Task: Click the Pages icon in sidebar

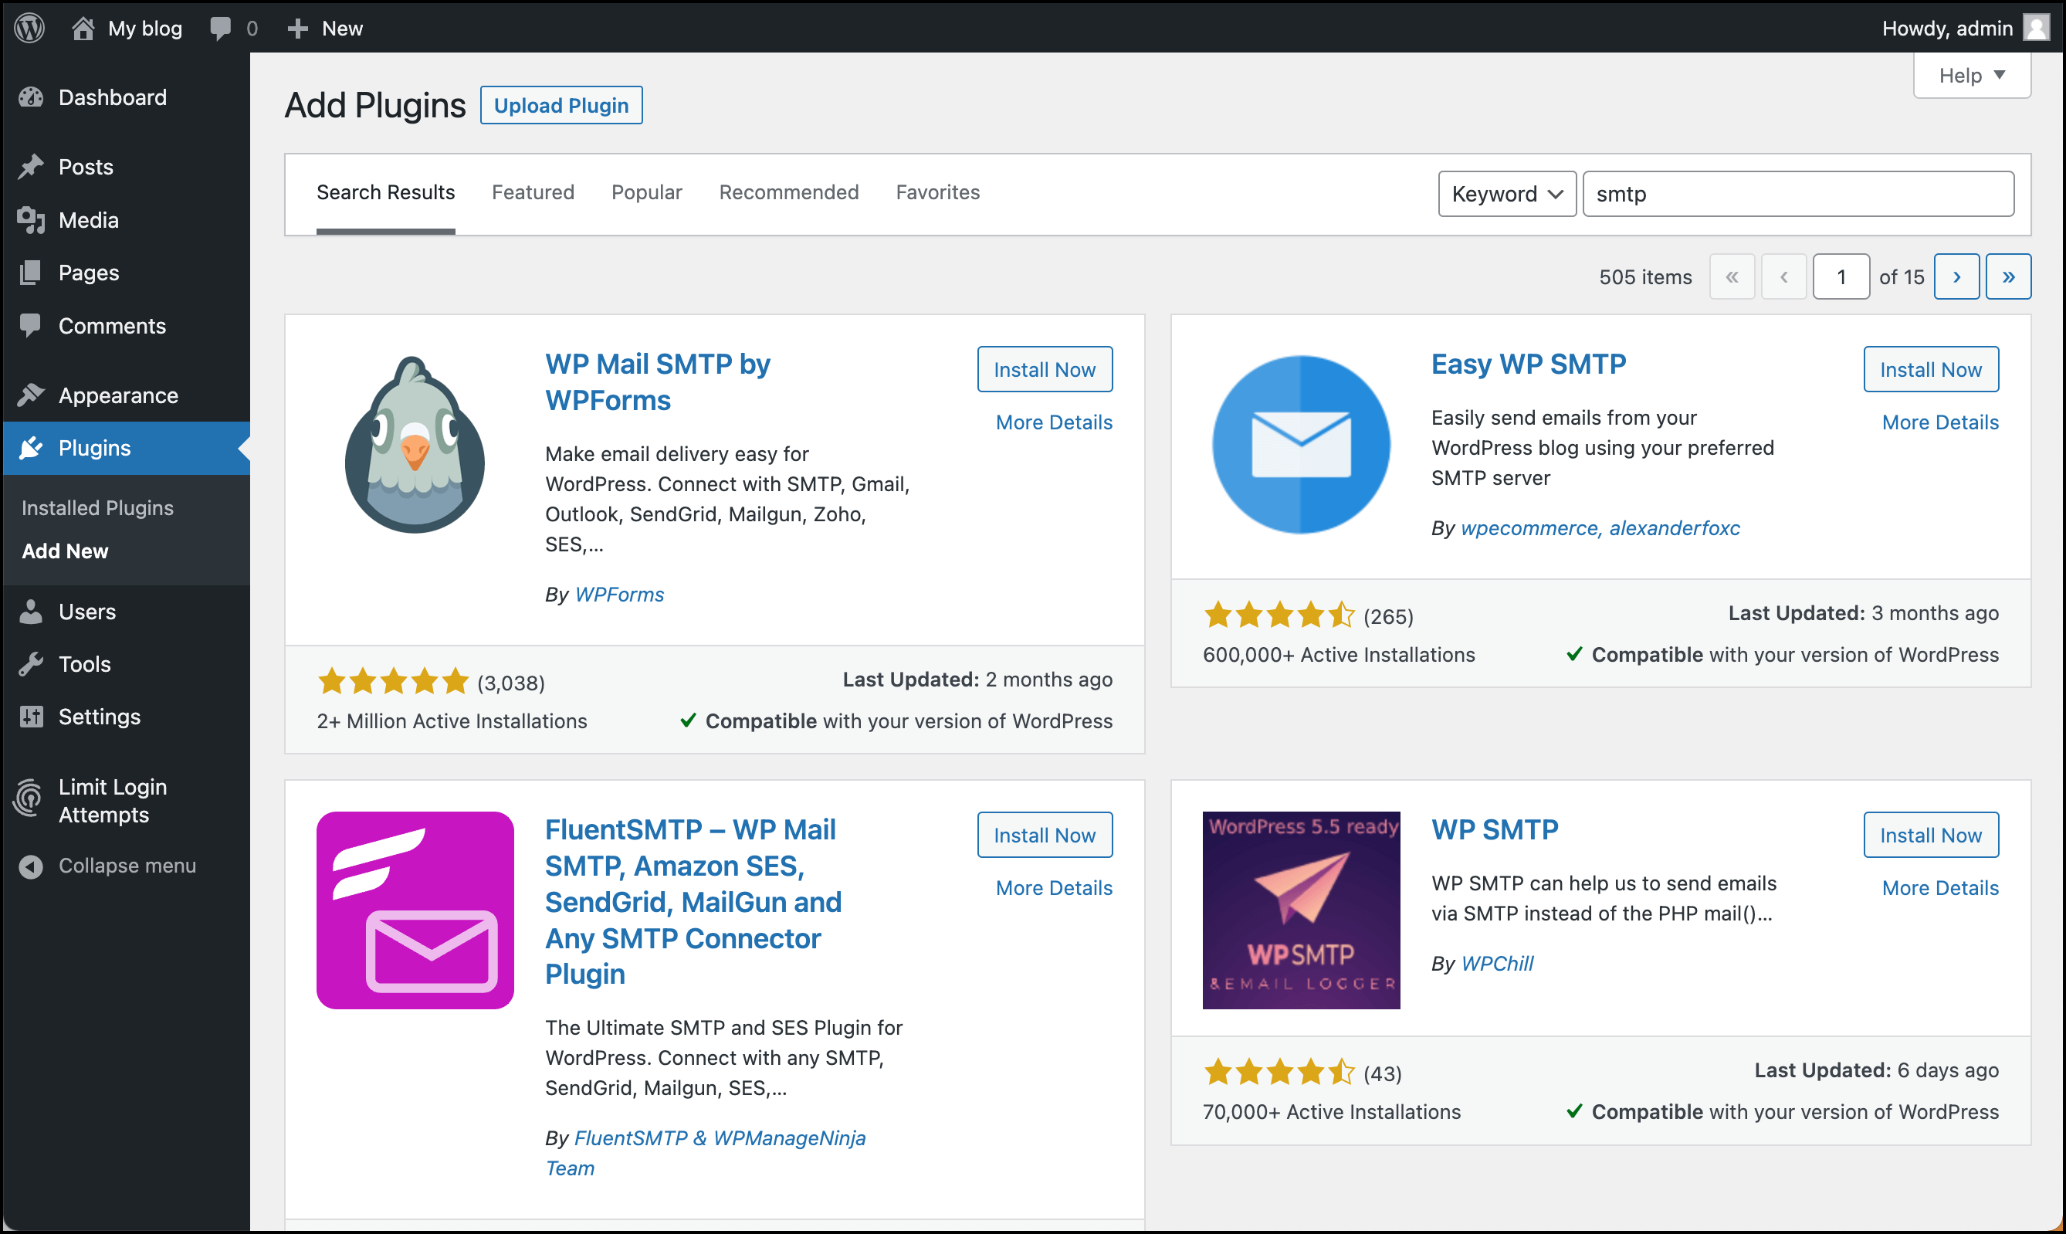Action: (31, 273)
